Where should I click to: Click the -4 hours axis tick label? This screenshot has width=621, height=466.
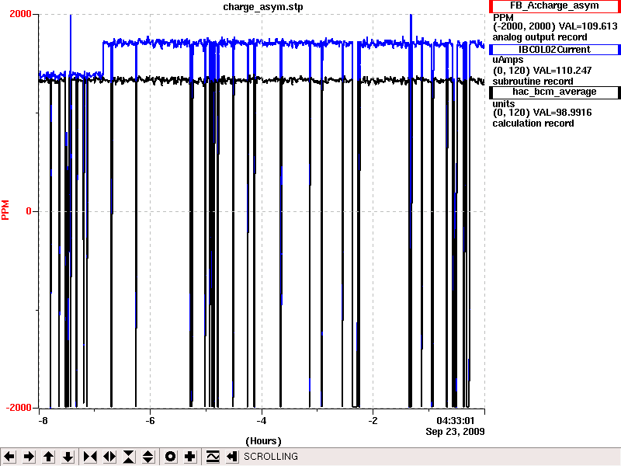(x=262, y=421)
